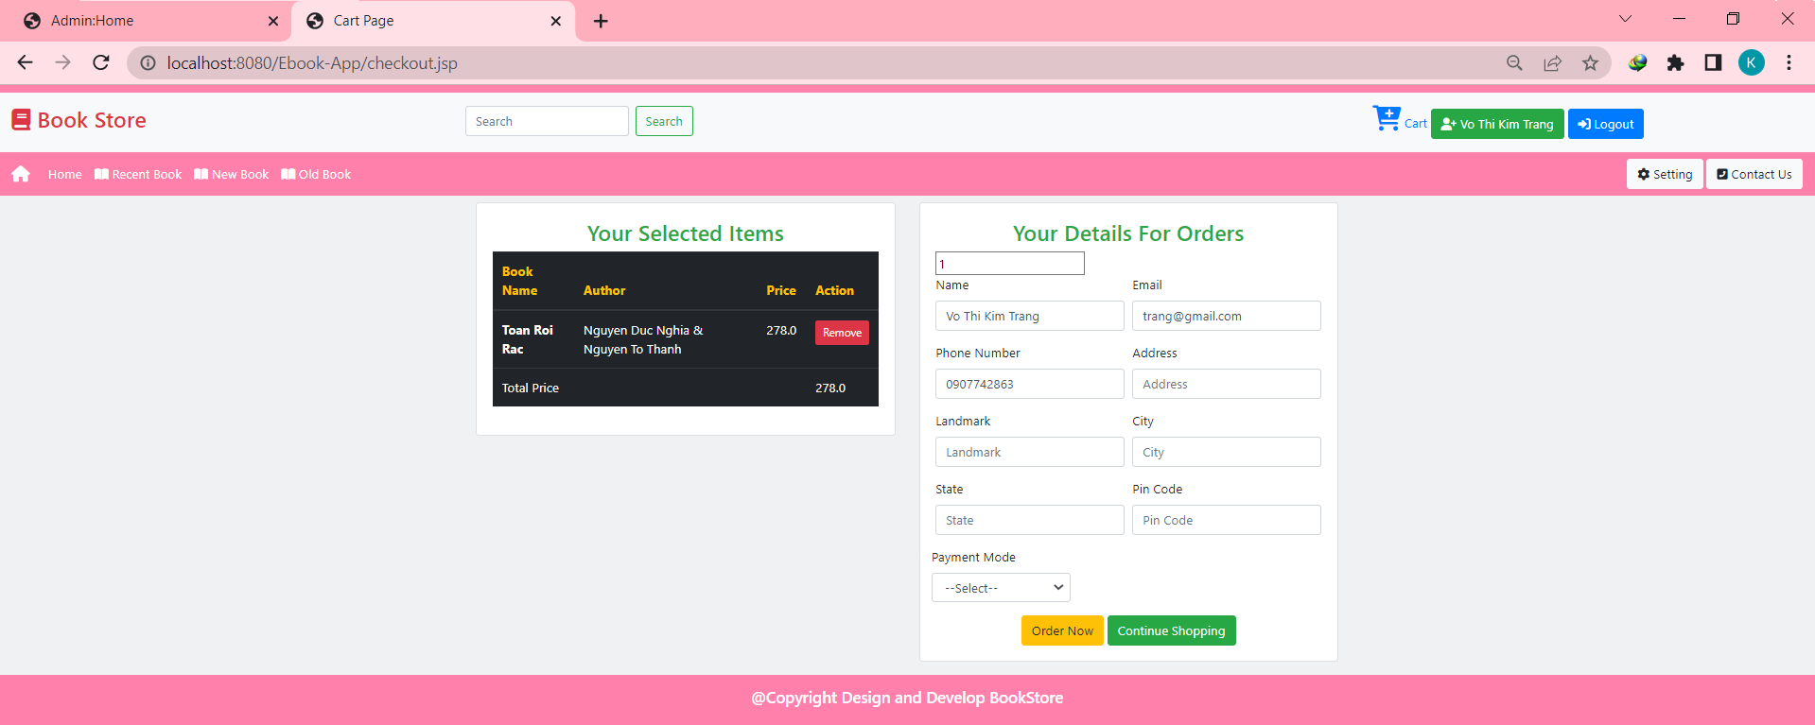1815x725 pixels.
Task: Click the Phone Number field
Action: pos(1029,384)
